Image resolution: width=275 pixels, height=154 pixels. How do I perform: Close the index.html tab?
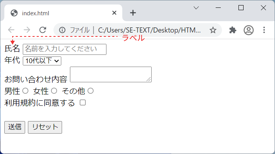tap(114, 13)
